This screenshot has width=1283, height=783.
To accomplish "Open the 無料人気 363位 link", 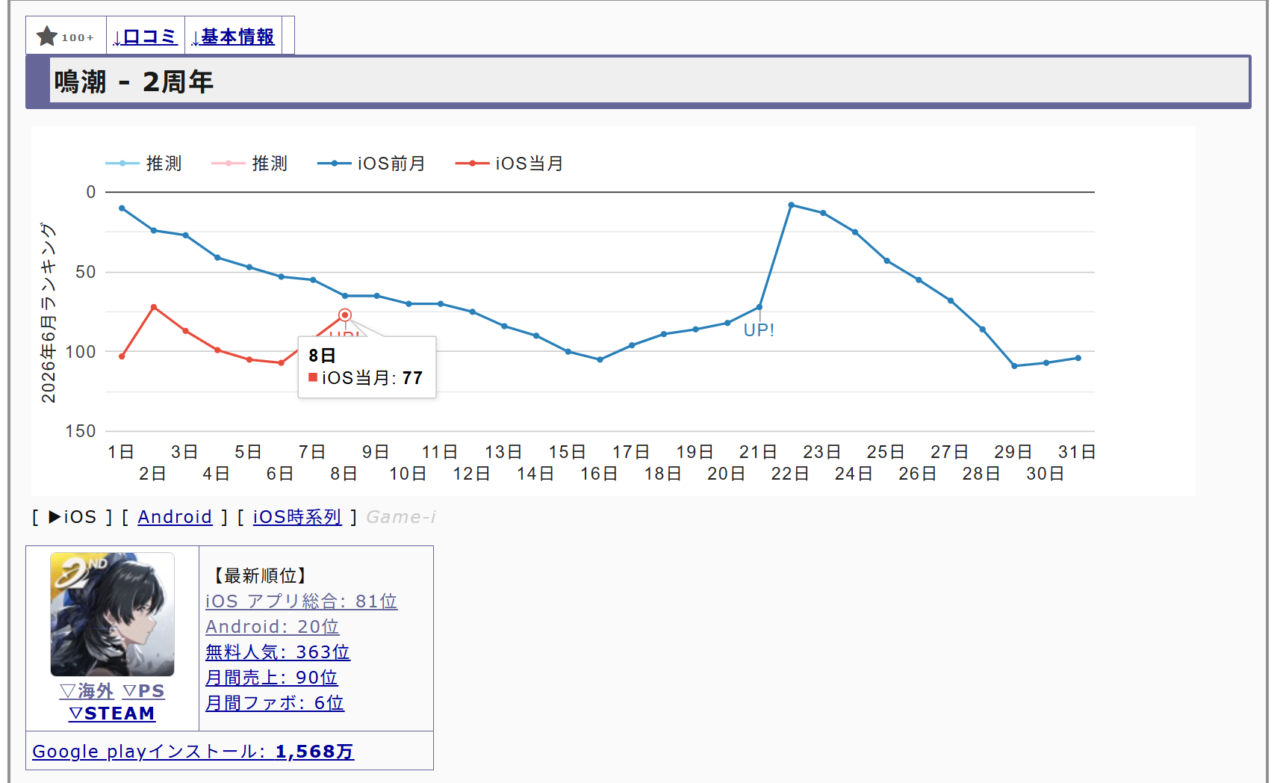I will pyautogui.click(x=278, y=652).
